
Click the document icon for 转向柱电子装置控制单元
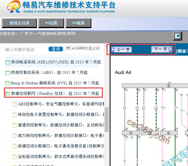pos(15,115)
